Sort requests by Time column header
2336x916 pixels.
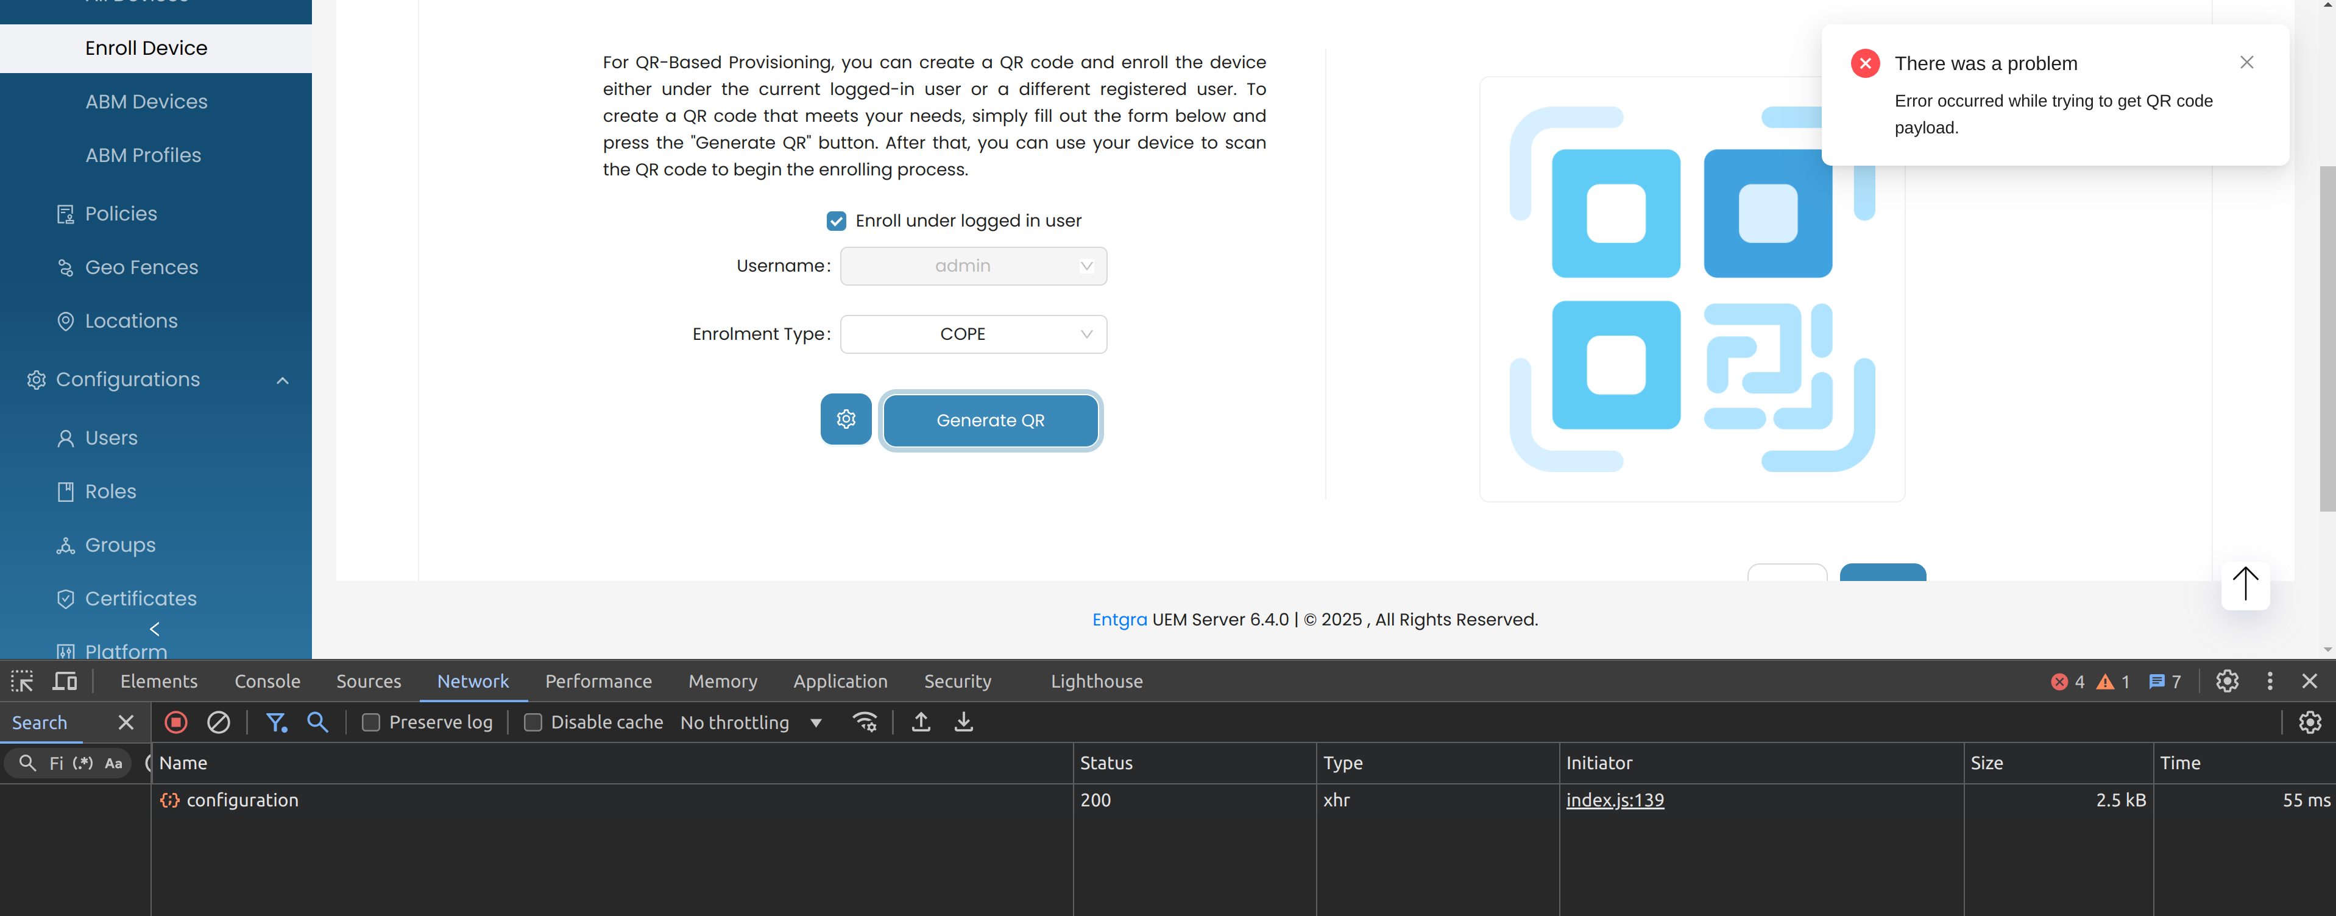(2245, 764)
